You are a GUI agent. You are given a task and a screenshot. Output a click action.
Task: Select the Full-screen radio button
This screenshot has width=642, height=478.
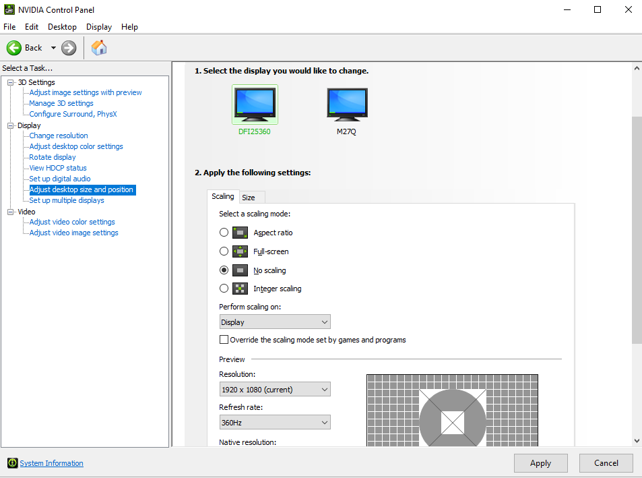pyautogui.click(x=224, y=251)
